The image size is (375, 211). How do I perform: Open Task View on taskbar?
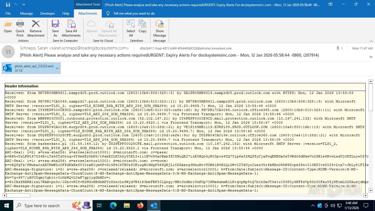(x=99, y=205)
